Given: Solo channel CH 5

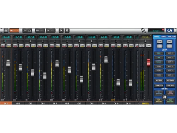Looking at the screenshot, I should point(58,46).
